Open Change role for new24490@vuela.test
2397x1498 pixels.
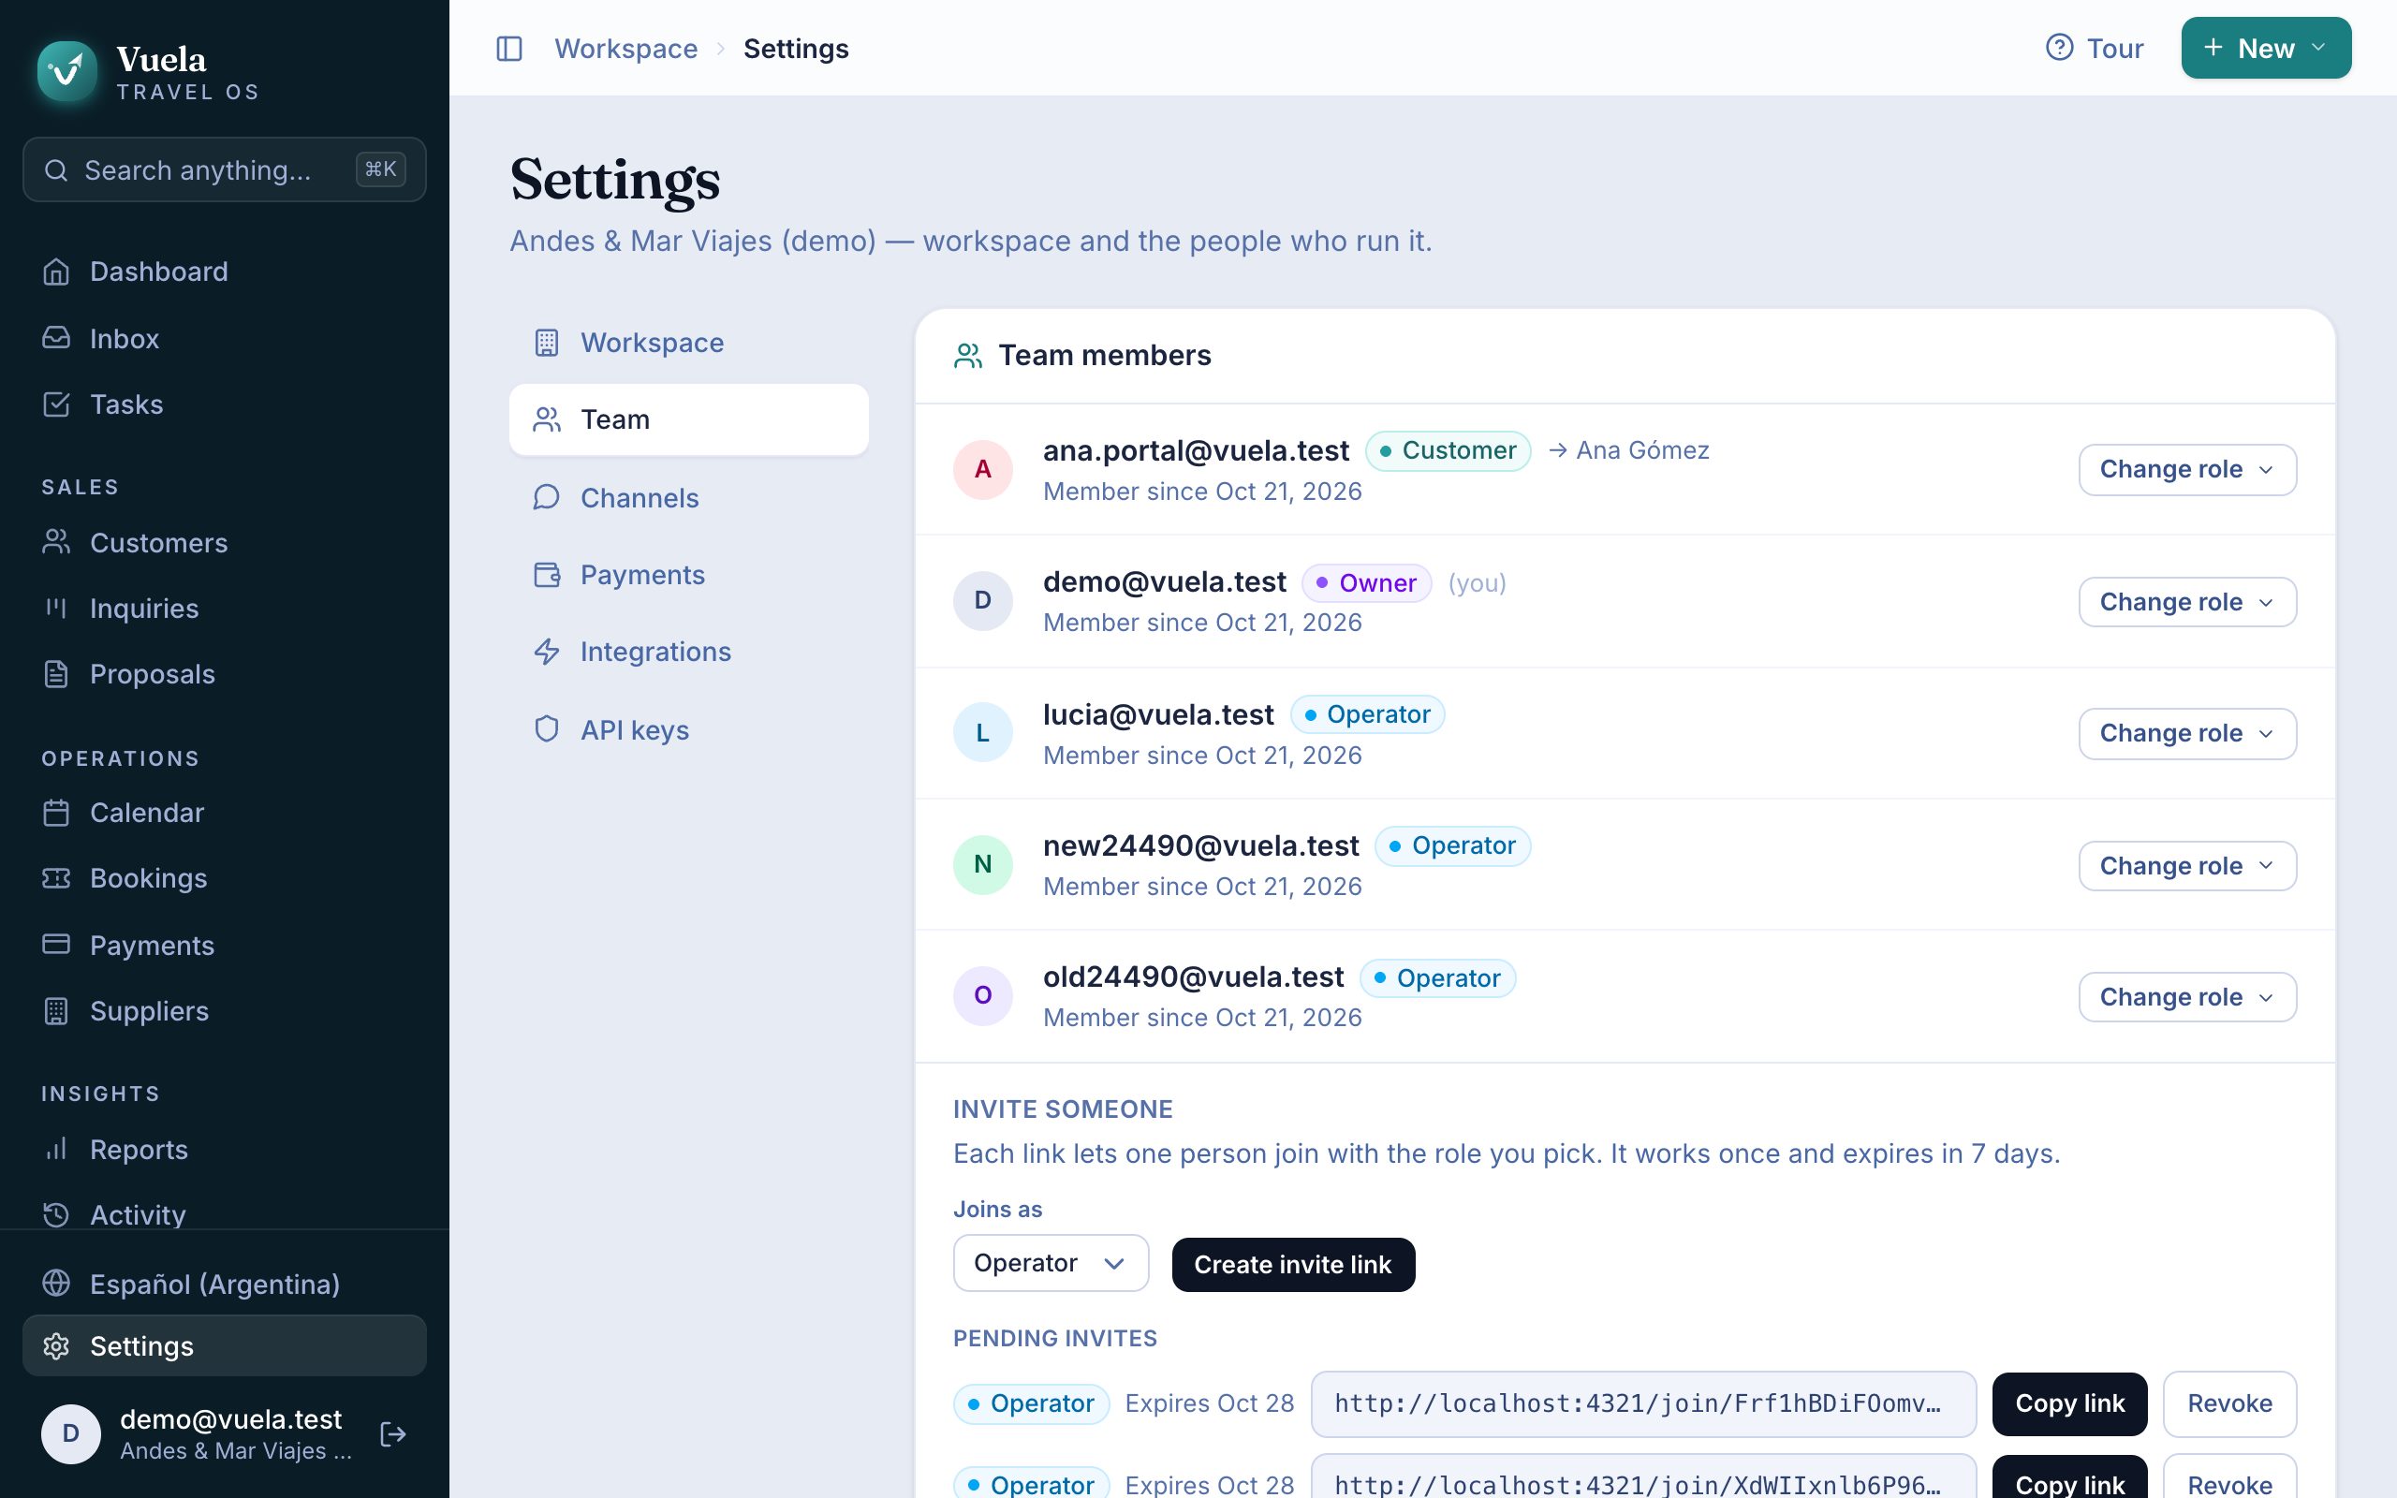click(2187, 866)
